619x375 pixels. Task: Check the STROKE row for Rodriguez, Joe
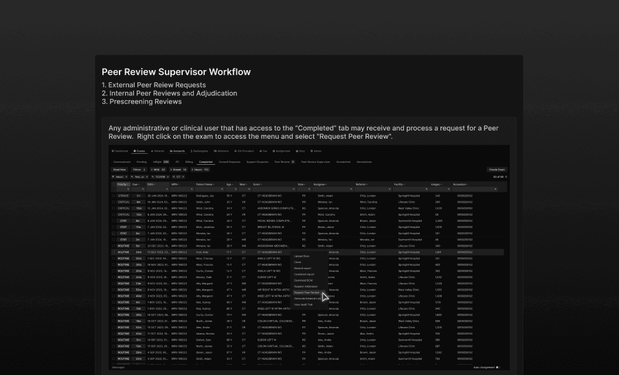click(x=113, y=196)
